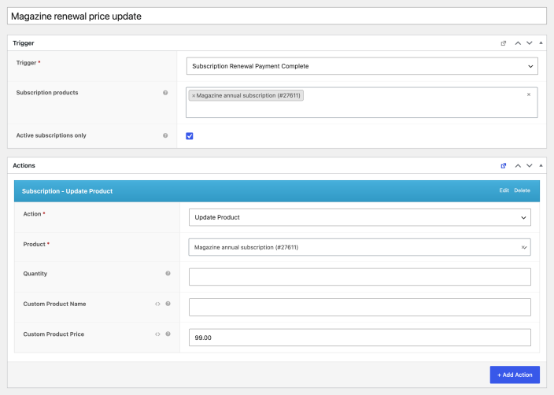The width and height of the screenshot is (554, 395).
Task: Move Trigger panel down arrow
Action: (x=530, y=43)
